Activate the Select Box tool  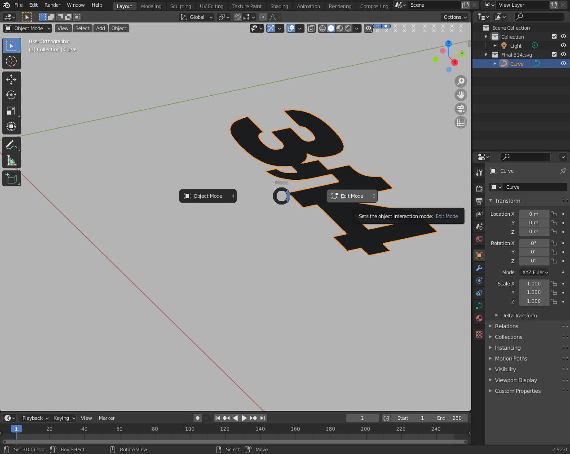click(x=11, y=46)
